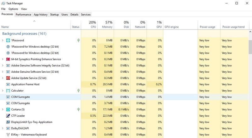The height and width of the screenshot is (138, 252).
Task: Expand the Adobe Genuine Software Service group
Action: [3, 72]
